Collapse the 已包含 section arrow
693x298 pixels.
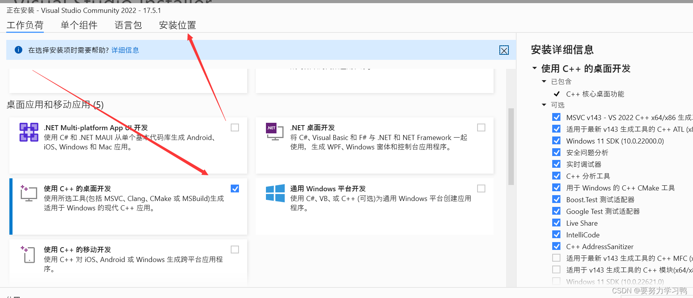544,81
